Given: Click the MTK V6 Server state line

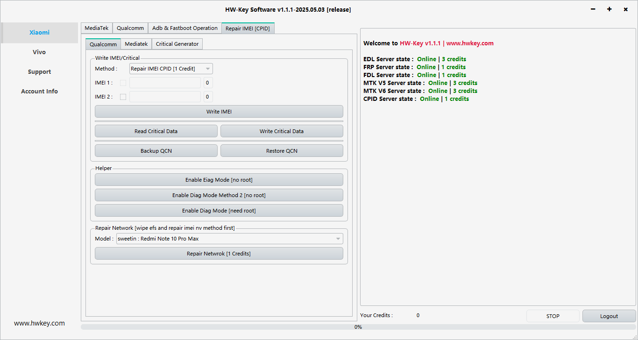Looking at the screenshot, I should pos(420,91).
